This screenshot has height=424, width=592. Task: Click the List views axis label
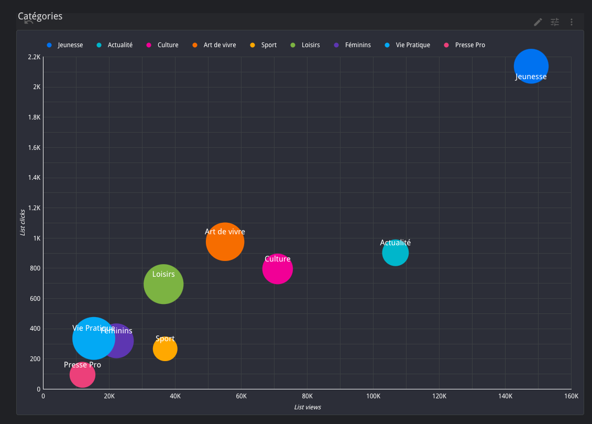point(308,407)
